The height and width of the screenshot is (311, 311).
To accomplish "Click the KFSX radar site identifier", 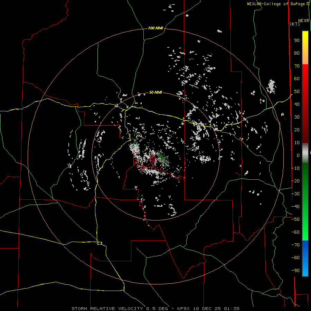I will [x=183, y=309].
